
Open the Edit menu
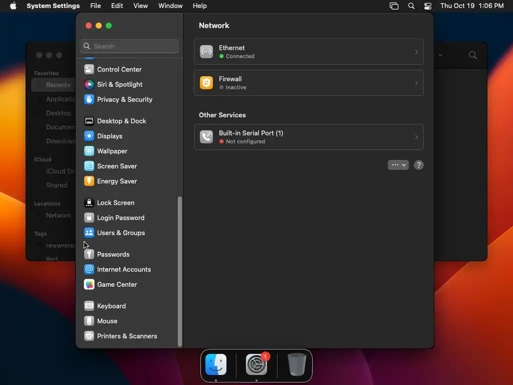point(117,6)
